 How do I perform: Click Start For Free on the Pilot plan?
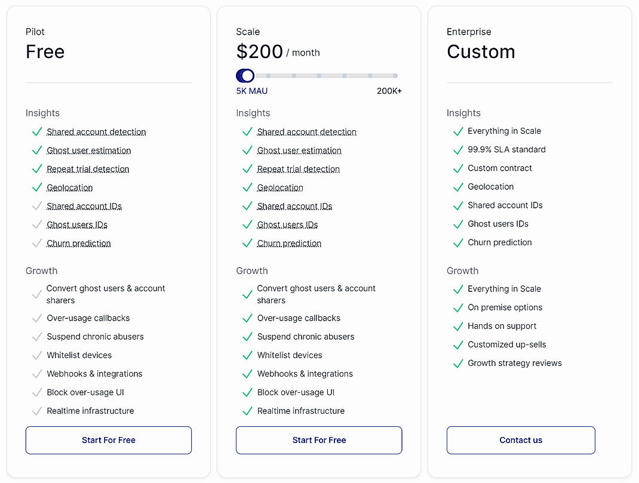(x=108, y=440)
